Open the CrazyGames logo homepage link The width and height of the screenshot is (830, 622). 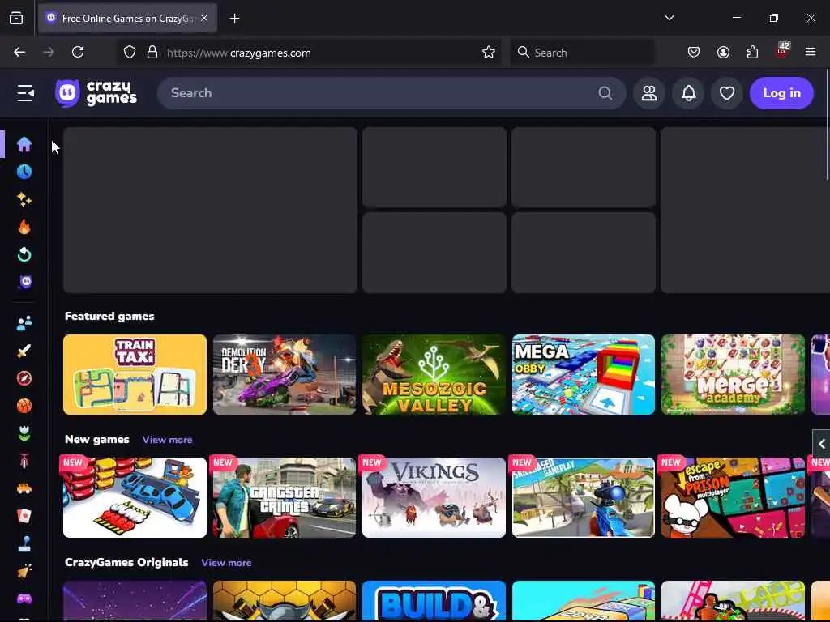(x=96, y=93)
